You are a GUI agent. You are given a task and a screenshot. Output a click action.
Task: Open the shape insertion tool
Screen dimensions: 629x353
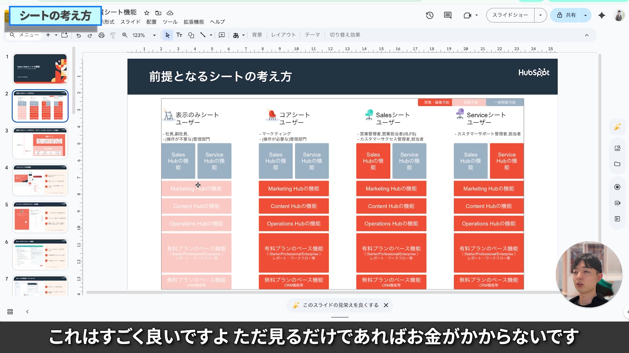click(191, 35)
